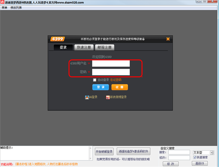Viewport: 219px width, 167px height.
Task: Click the blue 登录 button
Action: pyautogui.click(x=100, y=87)
